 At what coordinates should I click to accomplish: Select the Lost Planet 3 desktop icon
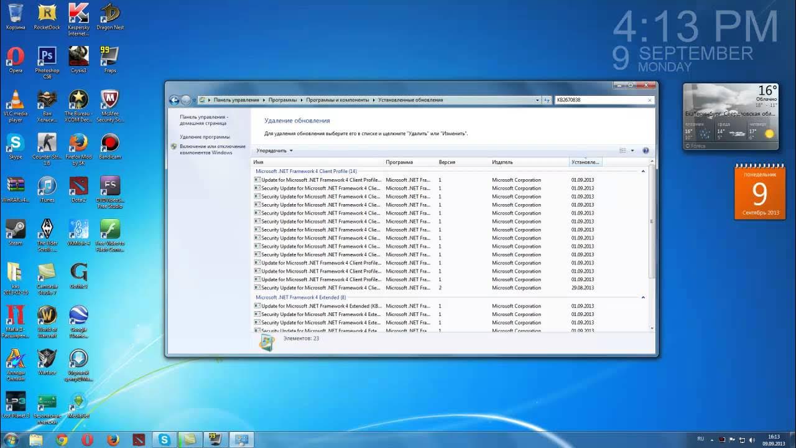tap(16, 405)
